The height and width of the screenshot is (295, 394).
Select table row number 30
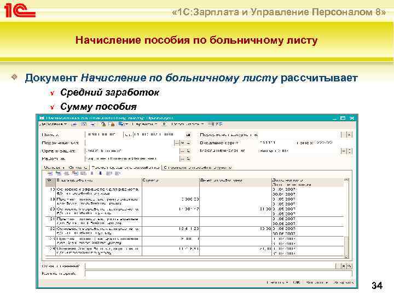(x=194, y=211)
